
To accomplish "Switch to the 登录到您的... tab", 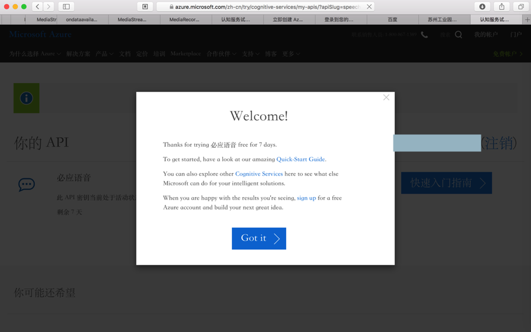I will [x=339, y=19].
